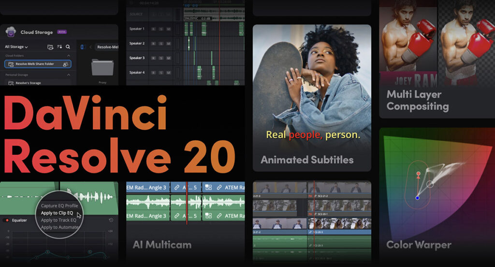Viewport: 495px width, 267px height.
Task: Click the Equalizer reset icon
Action: [x=111, y=220]
